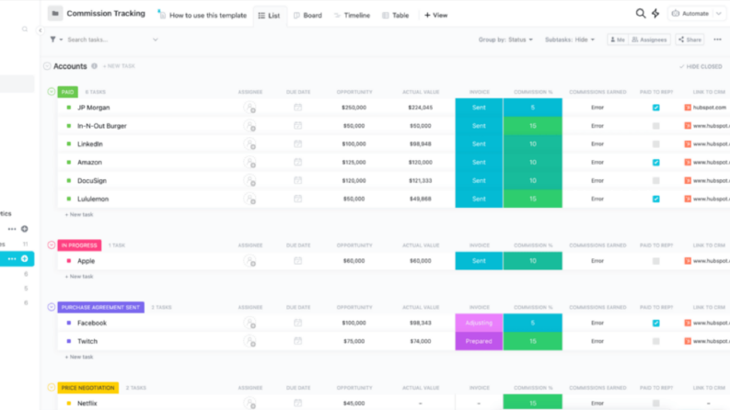Check Paid to Rep for DocuSign
Viewport: 730px width, 410px height.
[x=656, y=180]
